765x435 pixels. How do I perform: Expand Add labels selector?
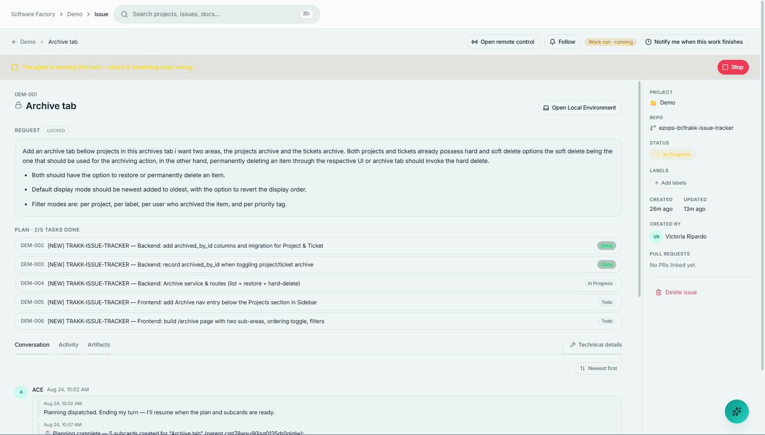[x=670, y=183]
